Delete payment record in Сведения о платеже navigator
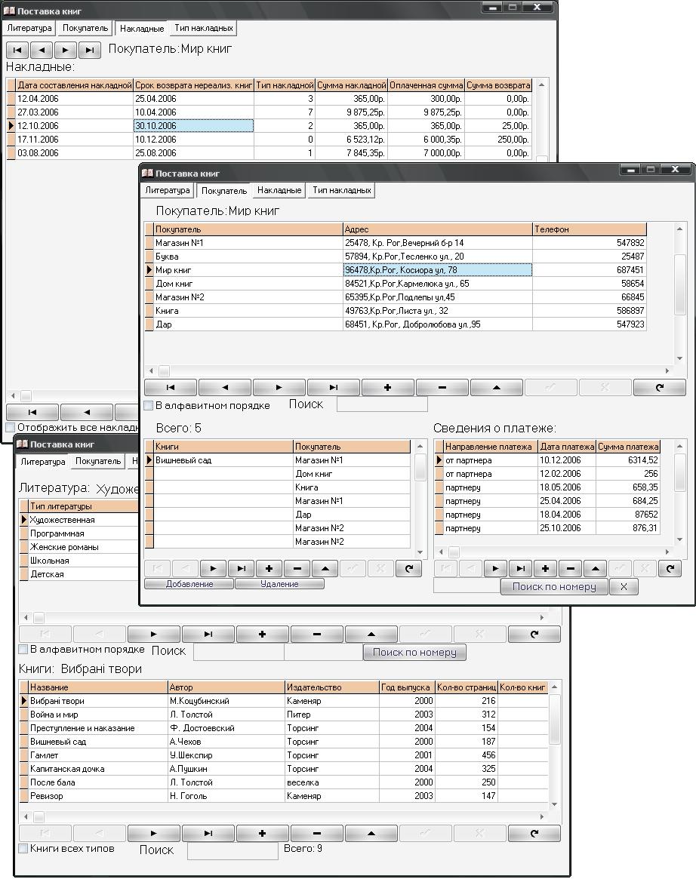This screenshot has width=696, height=879. [571, 568]
